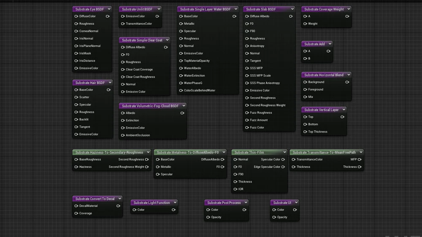Click the WaterAlbedo input pin
This screenshot has width=422, height=237.
point(181,68)
